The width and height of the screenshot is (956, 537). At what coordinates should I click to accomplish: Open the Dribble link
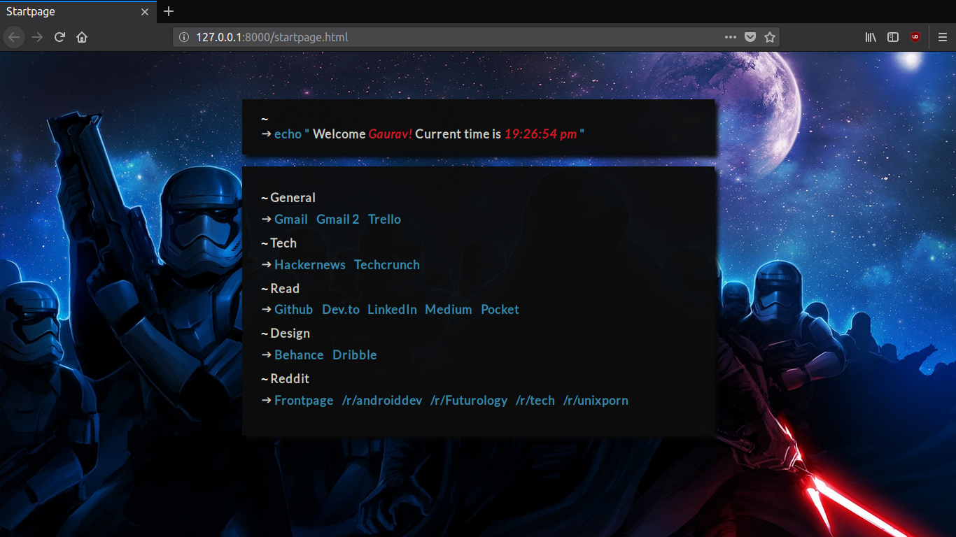(x=355, y=355)
